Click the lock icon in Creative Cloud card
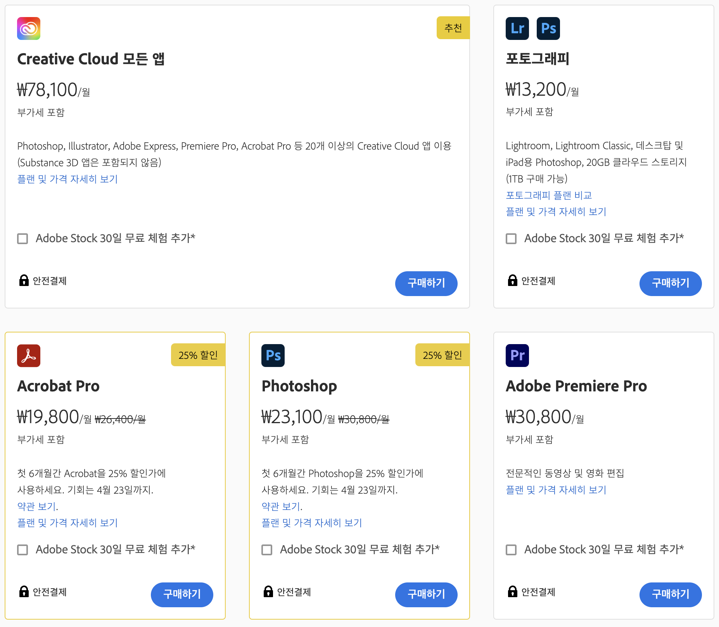 point(24,280)
